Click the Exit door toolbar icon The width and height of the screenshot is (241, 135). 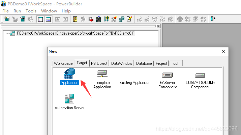[213, 19]
